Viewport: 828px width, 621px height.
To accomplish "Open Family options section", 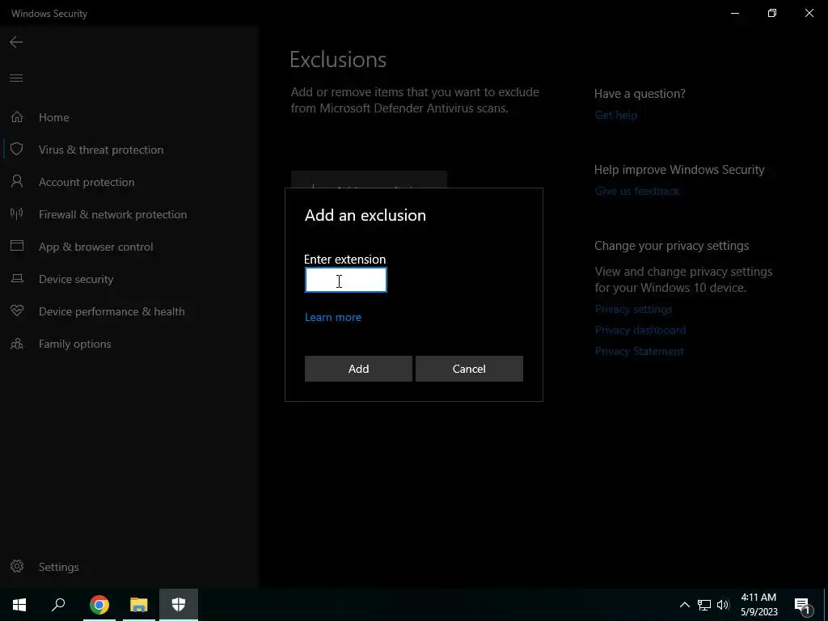I will 74,344.
